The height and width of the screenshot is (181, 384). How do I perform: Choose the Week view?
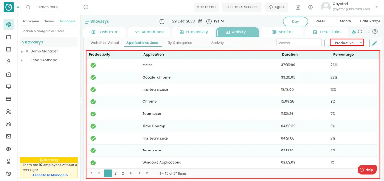[320, 21]
